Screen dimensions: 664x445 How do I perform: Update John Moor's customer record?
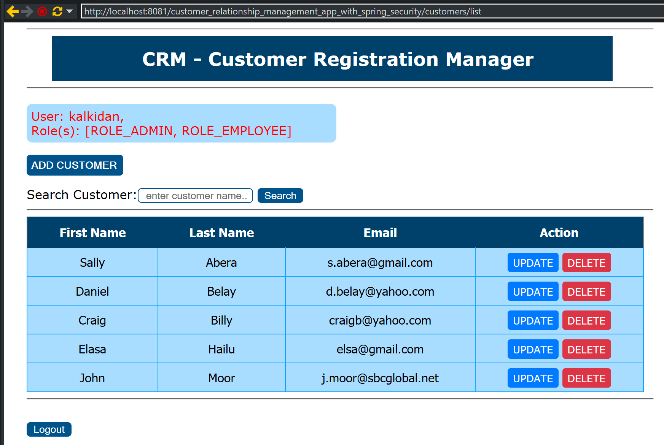[x=533, y=378]
